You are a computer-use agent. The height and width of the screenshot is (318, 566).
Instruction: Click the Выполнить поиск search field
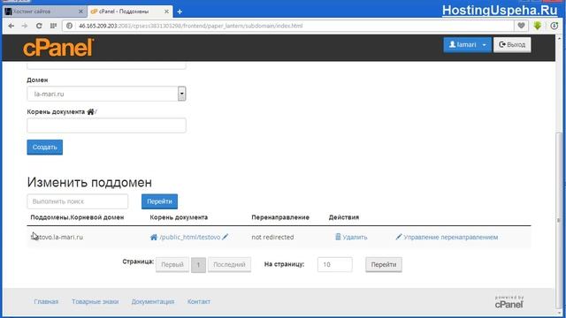[78, 201]
